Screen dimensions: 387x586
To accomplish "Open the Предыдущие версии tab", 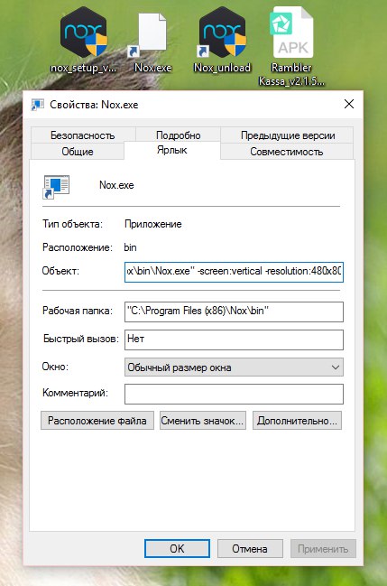I will [x=287, y=135].
